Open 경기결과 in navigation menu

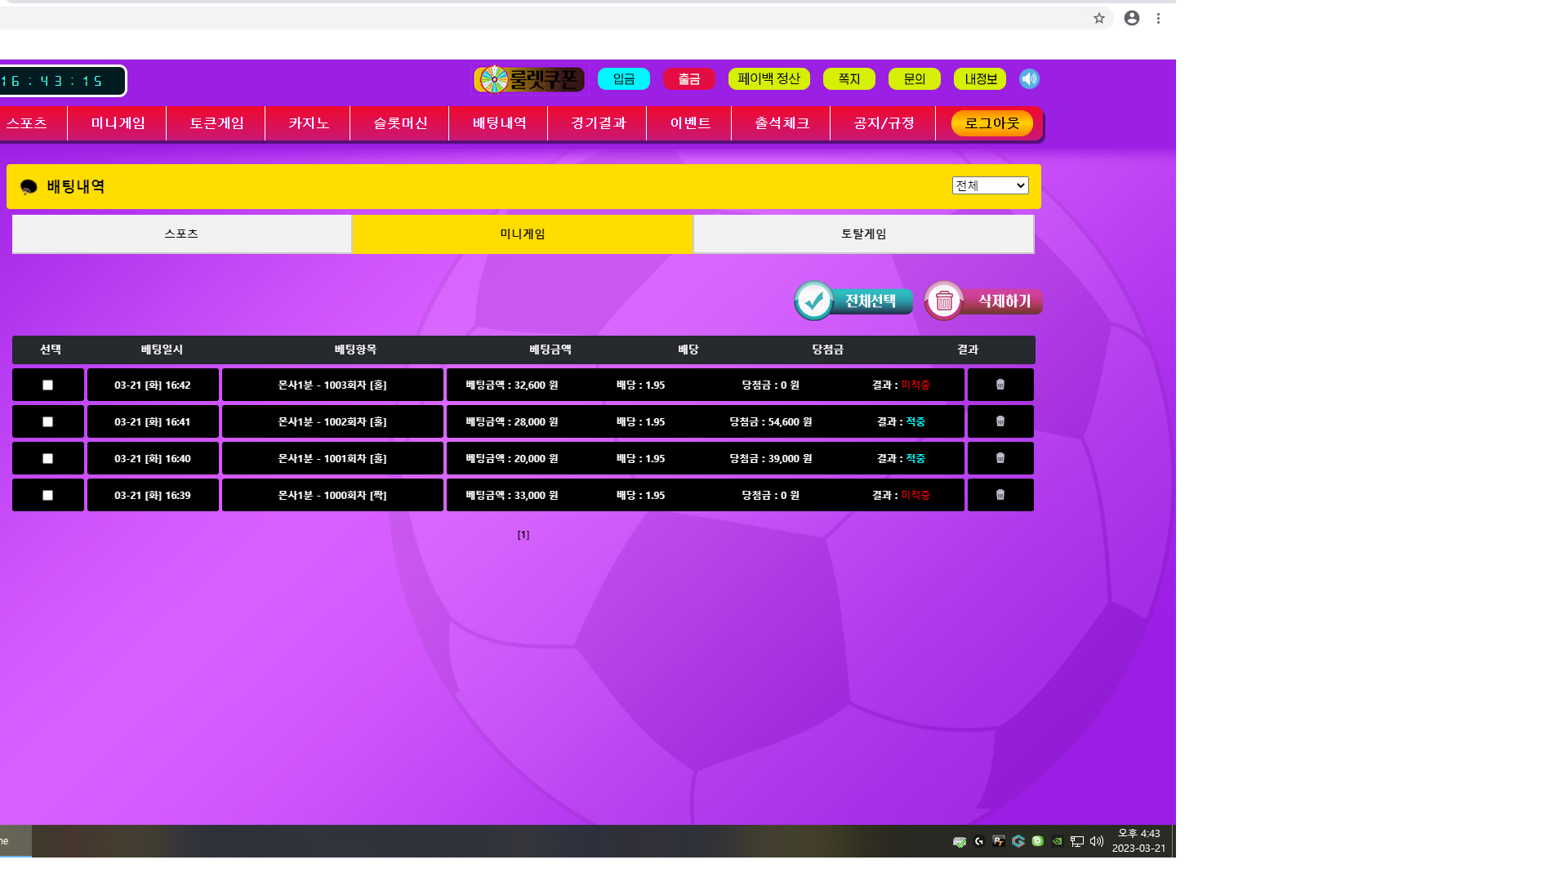(598, 123)
